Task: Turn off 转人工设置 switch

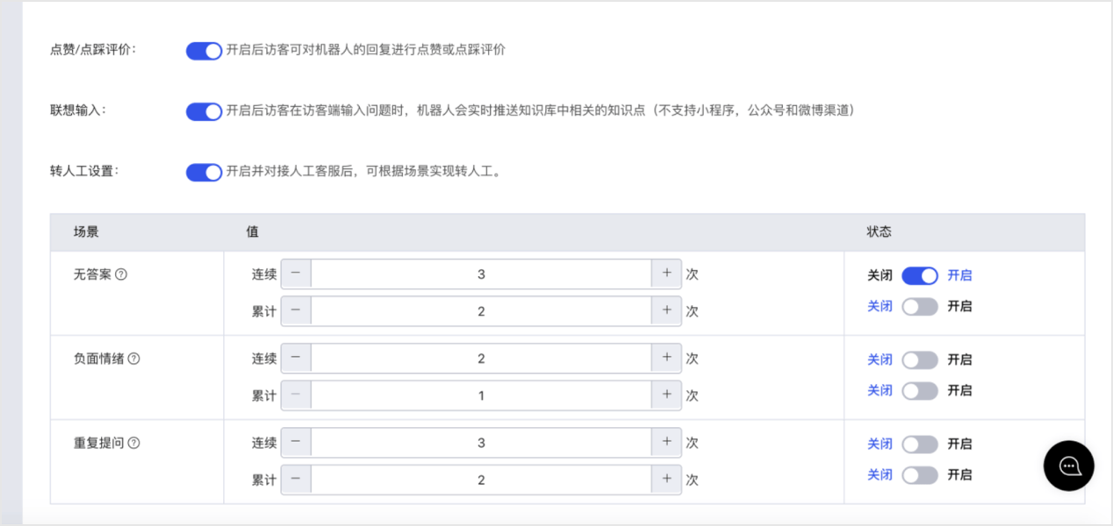Action: (x=204, y=172)
